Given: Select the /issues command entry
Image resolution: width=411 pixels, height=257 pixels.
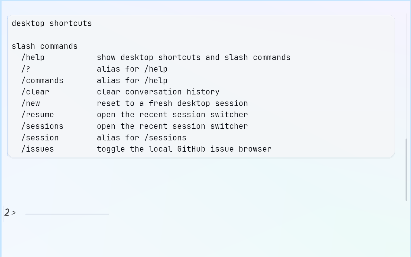Looking at the screenshot, I should 38,149.
